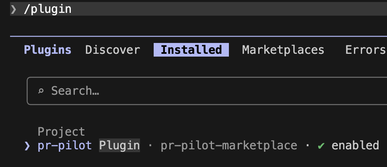Screen dimensions: 387x167
Task: Click the magnifier icon in the search box
Action: click(41, 91)
